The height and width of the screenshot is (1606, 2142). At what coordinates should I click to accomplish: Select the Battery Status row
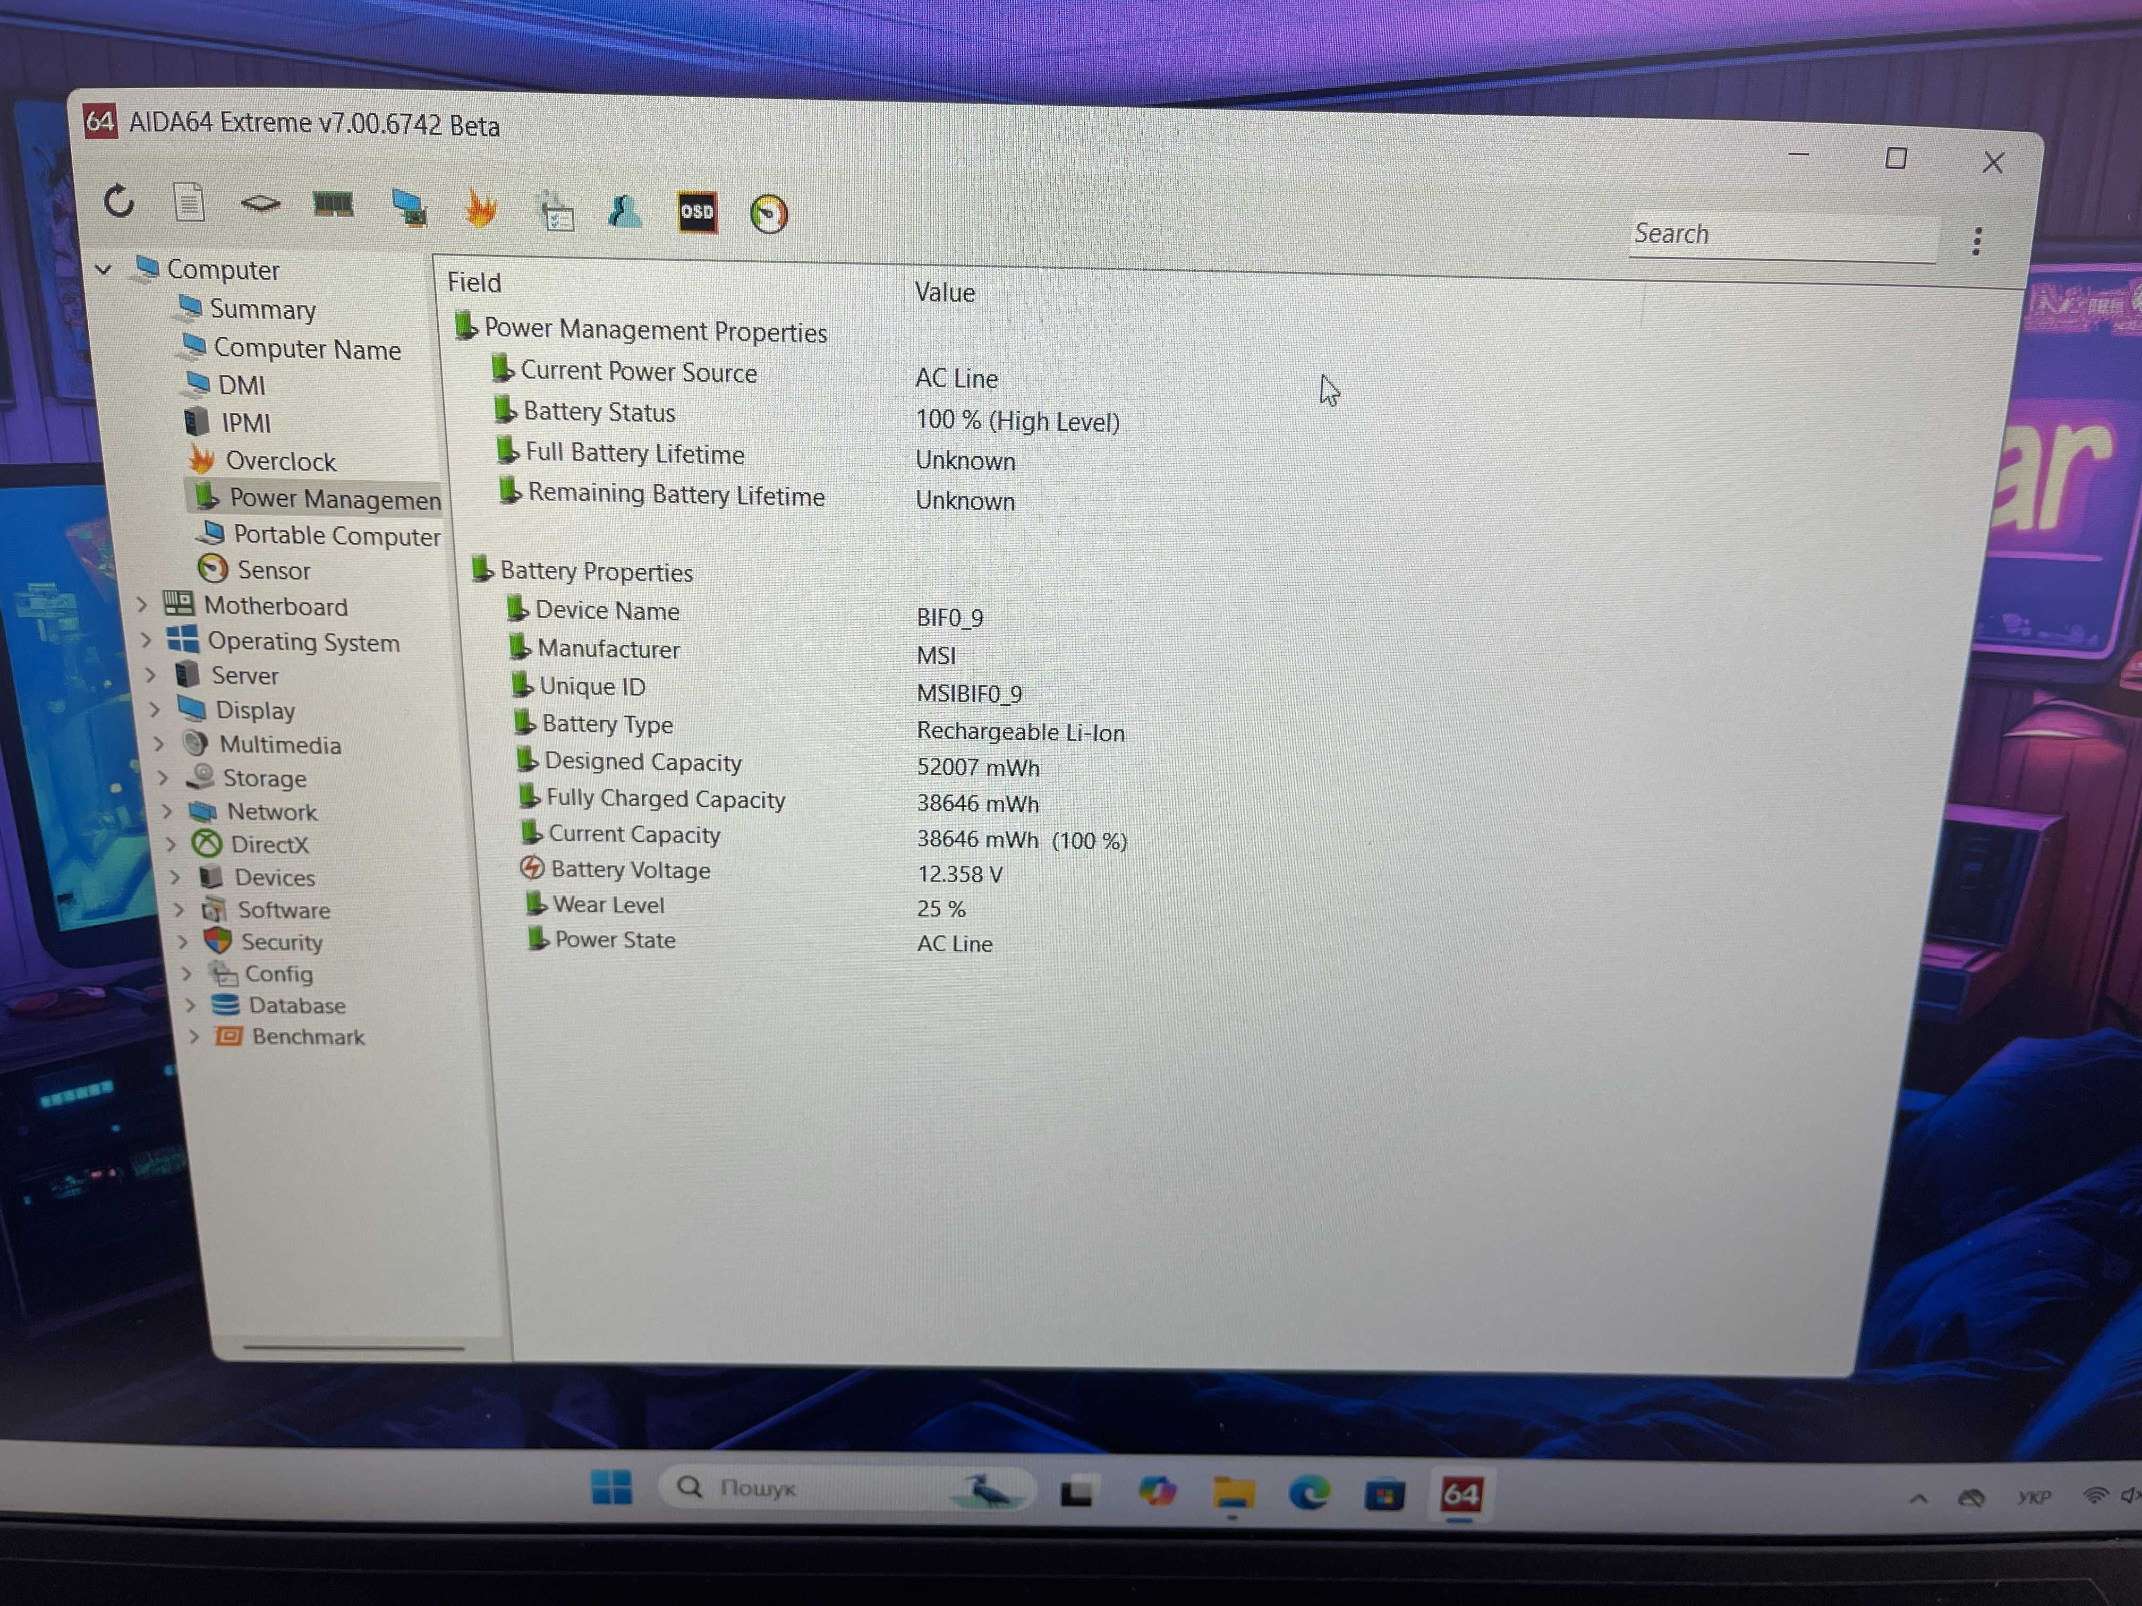point(806,416)
